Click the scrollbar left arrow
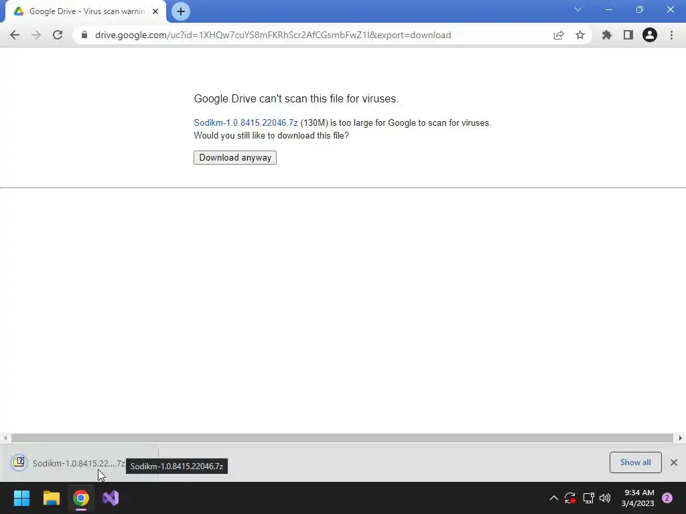Viewport: 686px width, 514px height. [x=5, y=438]
